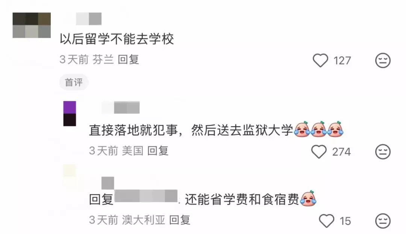Click the 127 like count number
Image resolution: width=406 pixels, height=234 pixels.
coord(342,61)
